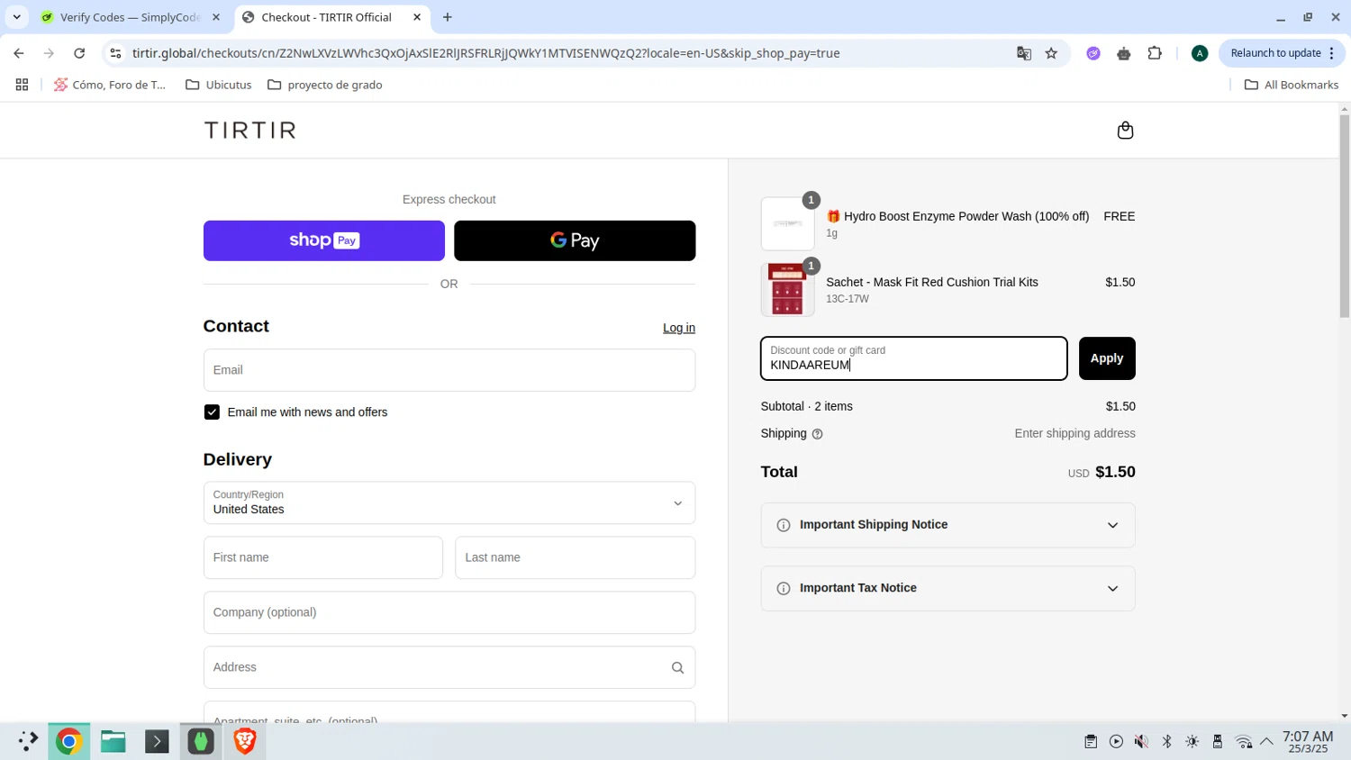Viewport: 1351px width, 760px height.
Task: Click the Hydro Boost Enzyme Powder Wash thumbnail
Action: pos(787,223)
